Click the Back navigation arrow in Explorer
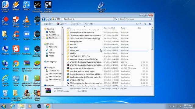Viewport: 195px width, 109px height. click(x=44, y=19)
